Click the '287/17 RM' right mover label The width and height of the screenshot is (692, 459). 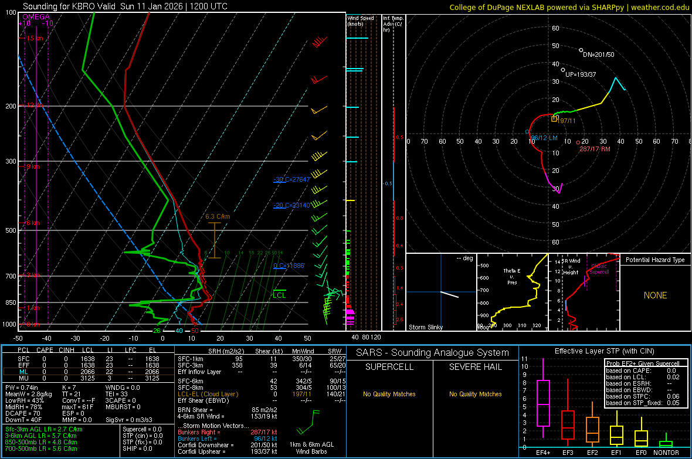click(595, 149)
